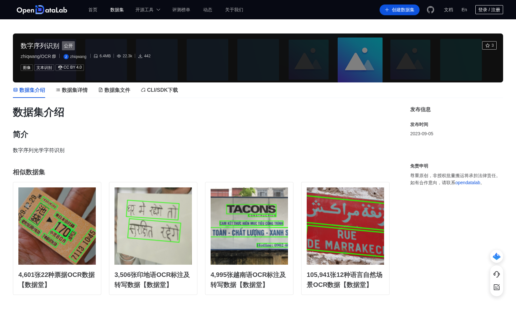Switch to the 数据集详情 tab

tap(72, 90)
